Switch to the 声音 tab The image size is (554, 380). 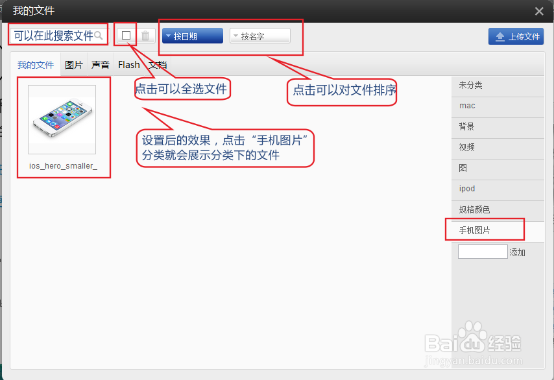pyautogui.click(x=101, y=65)
